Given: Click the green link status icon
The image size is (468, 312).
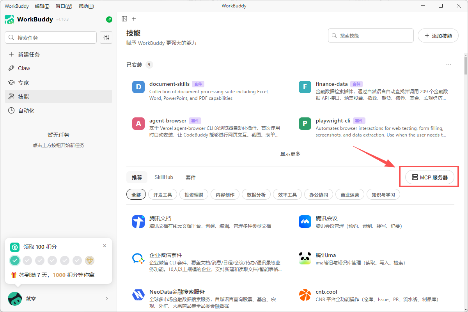Looking at the screenshot, I should click(x=109, y=19).
